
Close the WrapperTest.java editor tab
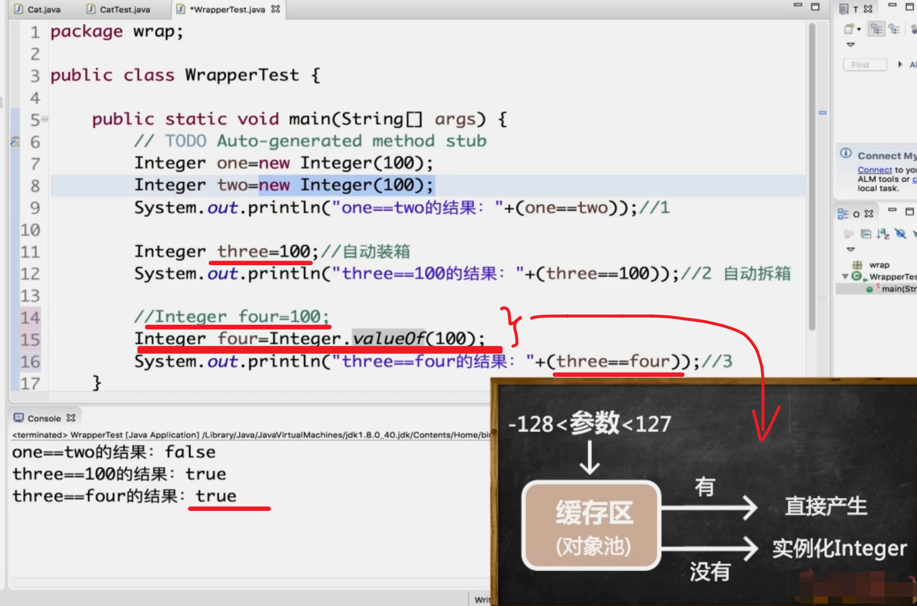coord(276,9)
